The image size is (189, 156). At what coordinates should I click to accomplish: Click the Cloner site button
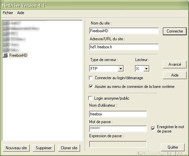[69, 148]
